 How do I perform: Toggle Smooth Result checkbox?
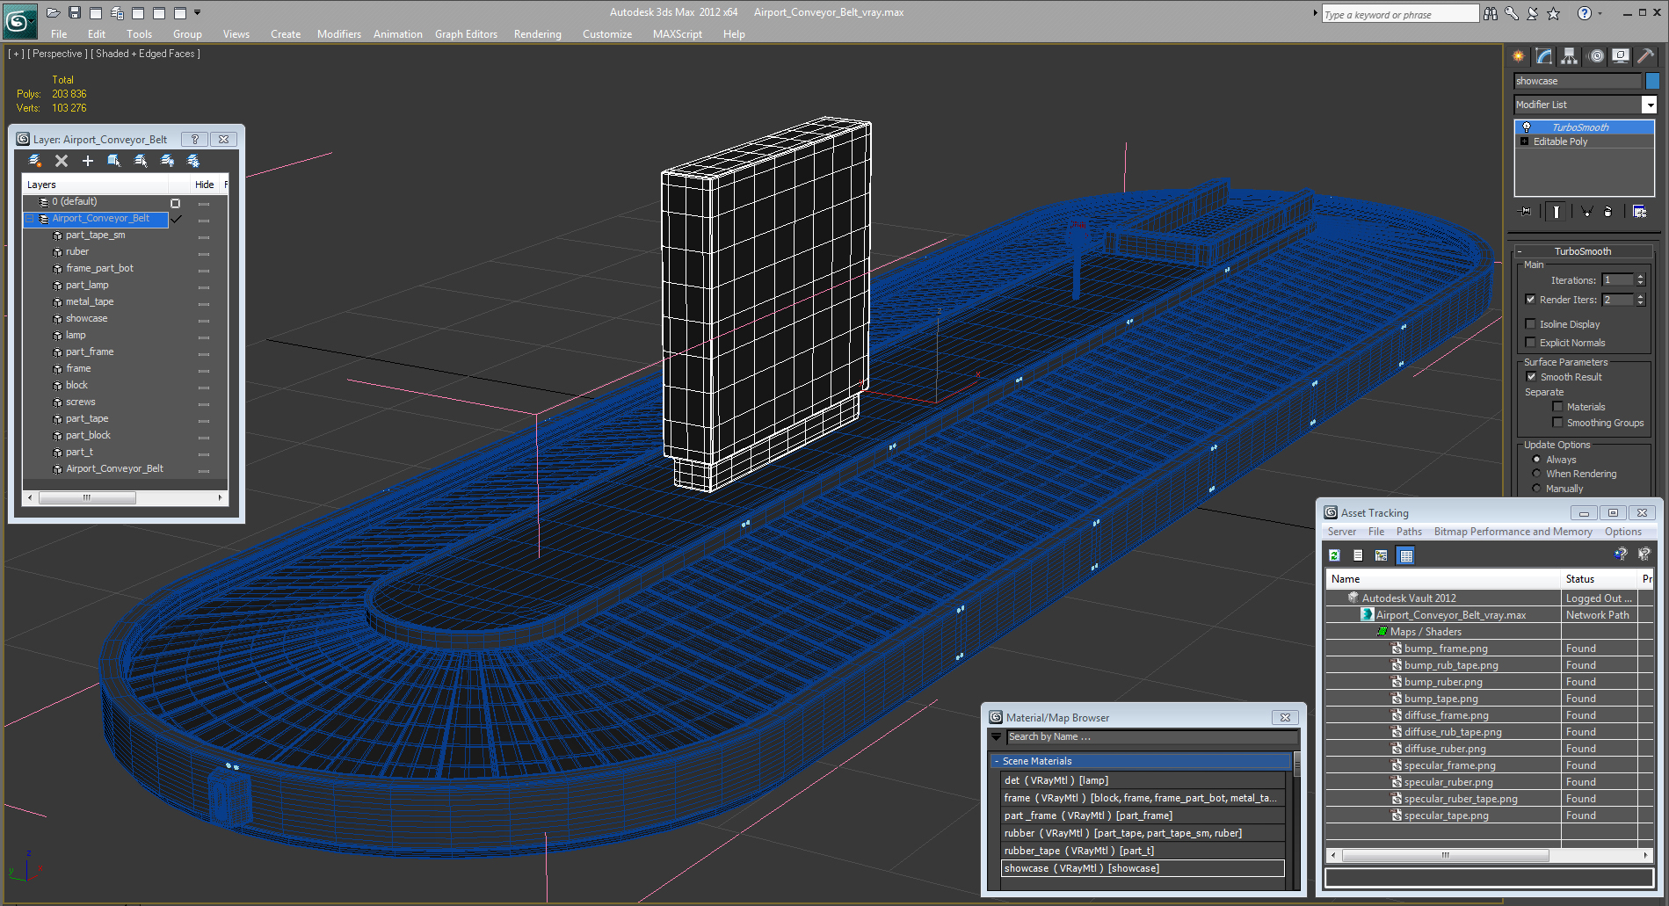pyautogui.click(x=1532, y=377)
